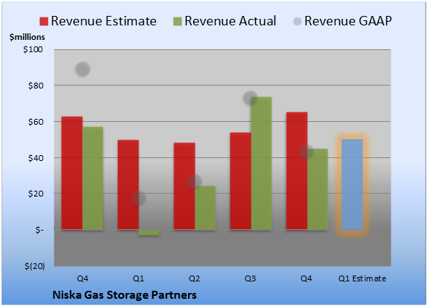Click the 'Niska Gas Storage Partners' title

[x=124, y=295]
